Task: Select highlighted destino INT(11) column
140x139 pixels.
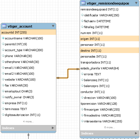Action: (109, 51)
